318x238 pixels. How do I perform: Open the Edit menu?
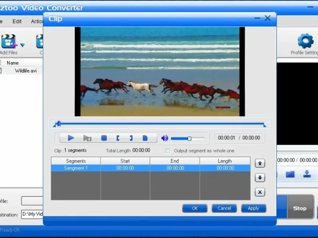(17, 21)
